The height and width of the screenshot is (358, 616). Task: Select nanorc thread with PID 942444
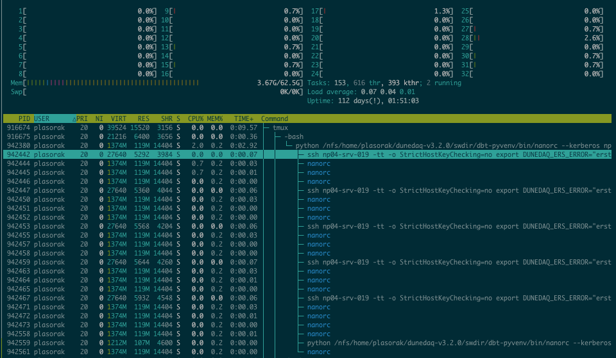(307, 163)
